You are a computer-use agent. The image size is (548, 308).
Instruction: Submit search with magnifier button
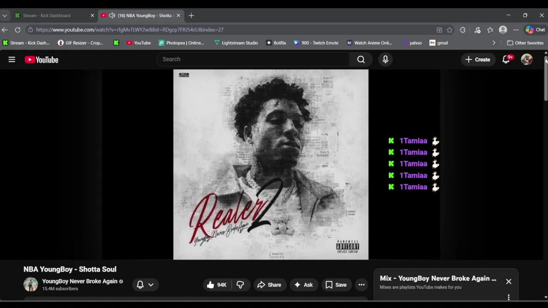361,59
